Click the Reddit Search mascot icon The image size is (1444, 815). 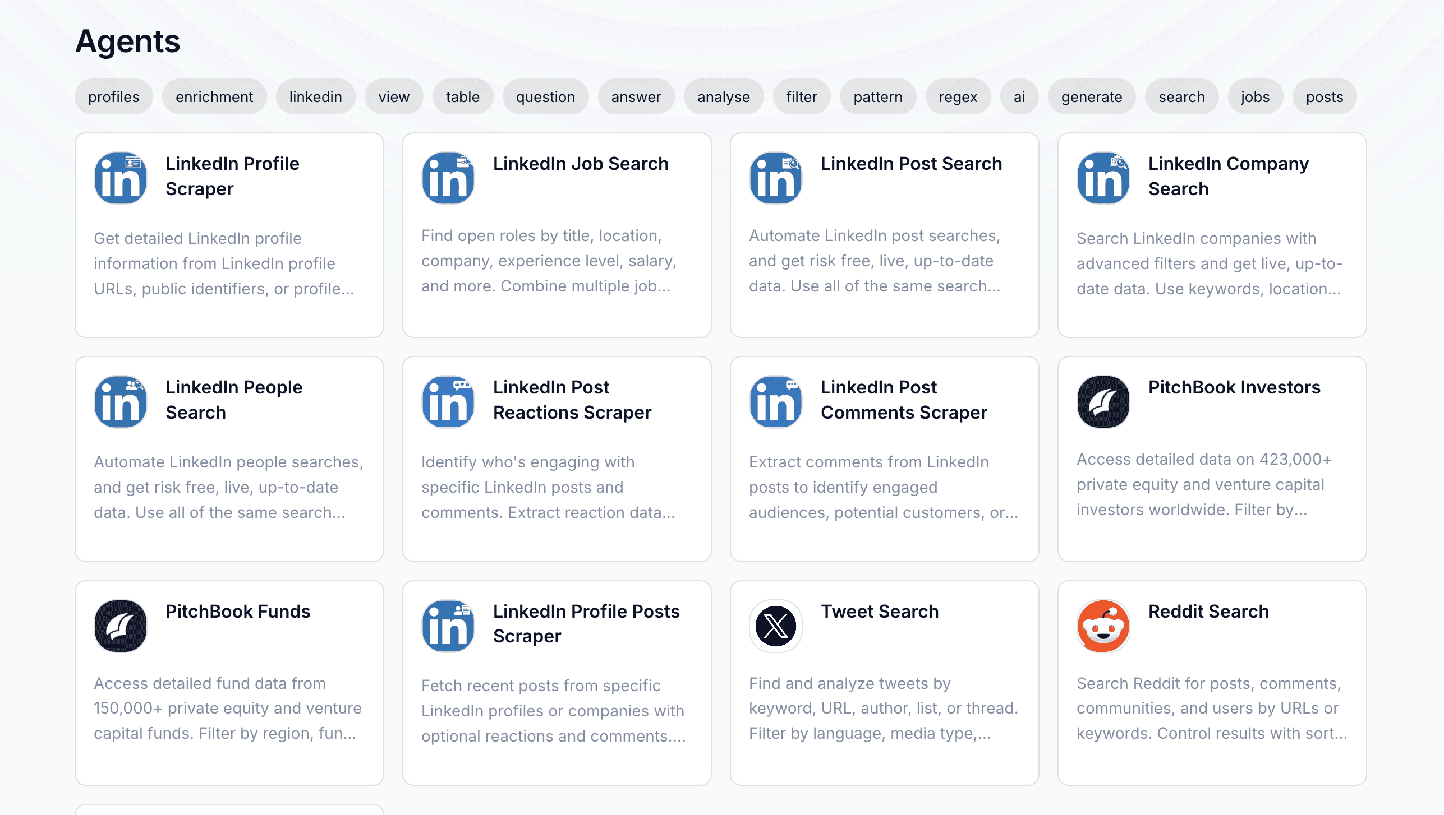click(1103, 626)
